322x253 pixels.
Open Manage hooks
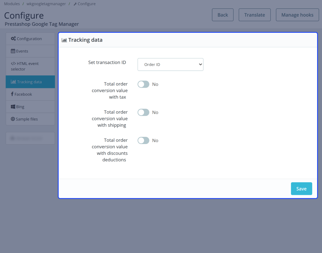tap(297, 15)
